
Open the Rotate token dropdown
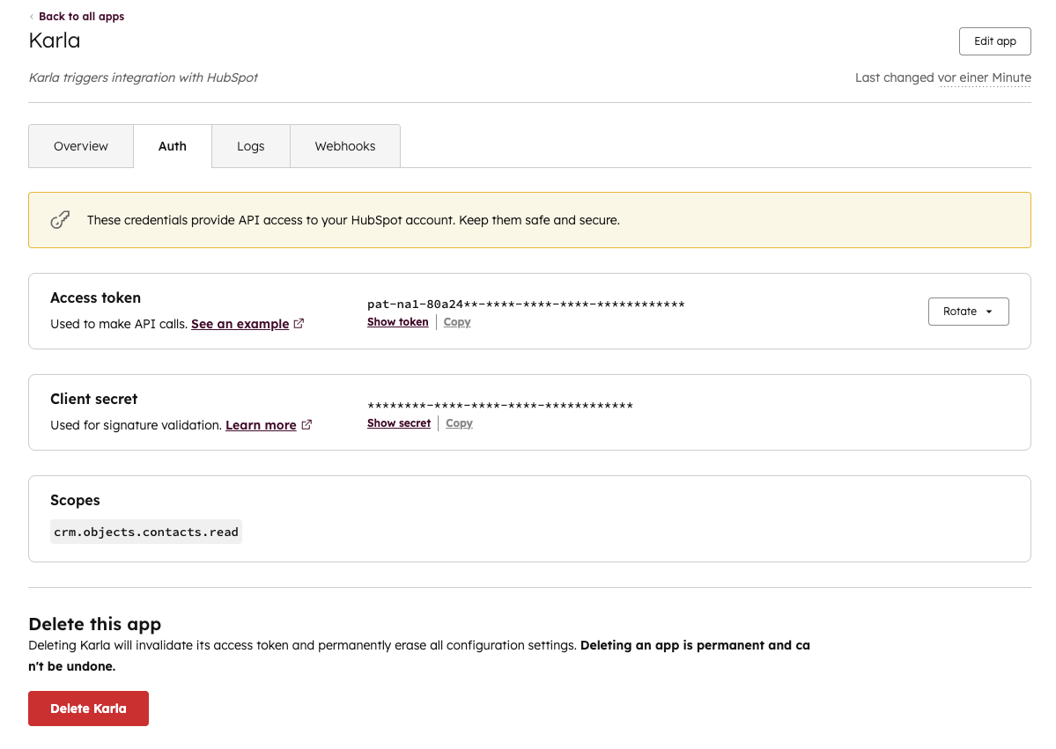tap(968, 311)
